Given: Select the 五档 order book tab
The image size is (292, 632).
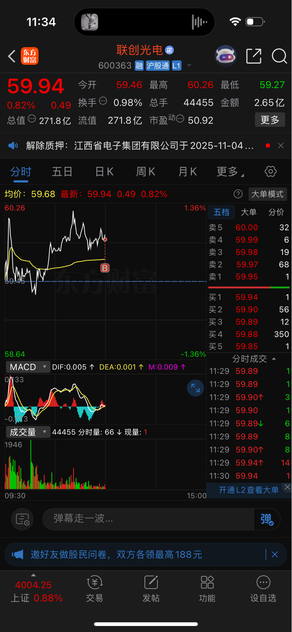Looking at the screenshot, I should pyautogui.click(x=221, y=212).
